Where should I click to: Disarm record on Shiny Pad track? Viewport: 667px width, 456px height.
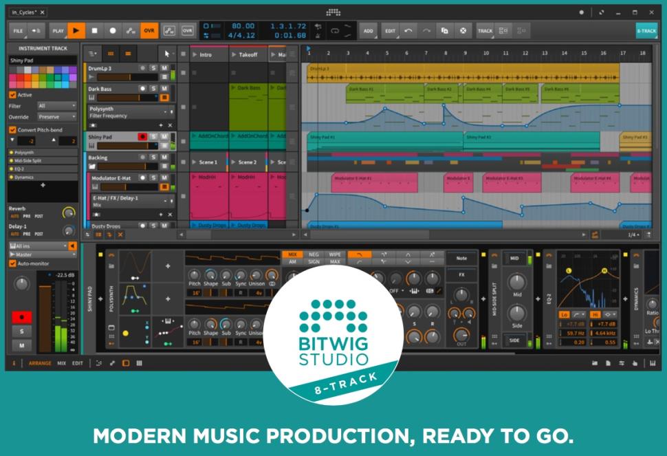pos(142,137)
